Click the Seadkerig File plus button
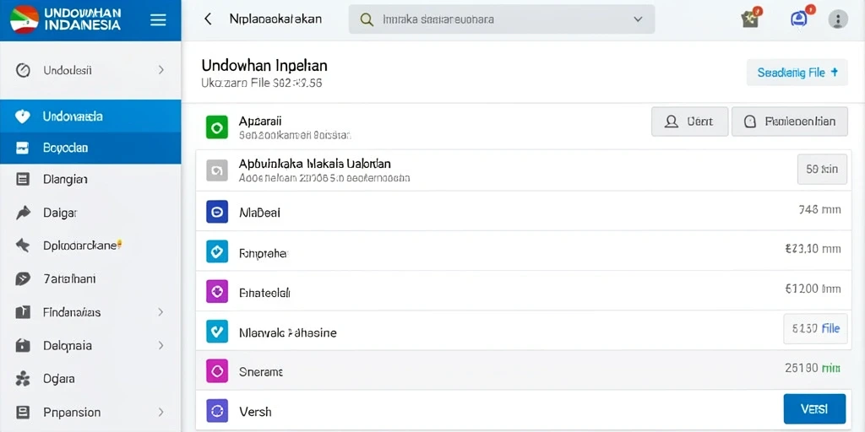 coord(797,73)
